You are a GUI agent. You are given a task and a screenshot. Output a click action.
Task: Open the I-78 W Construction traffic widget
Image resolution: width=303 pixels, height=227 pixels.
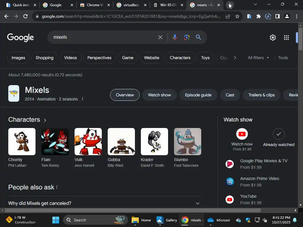(x=20, y=220)
